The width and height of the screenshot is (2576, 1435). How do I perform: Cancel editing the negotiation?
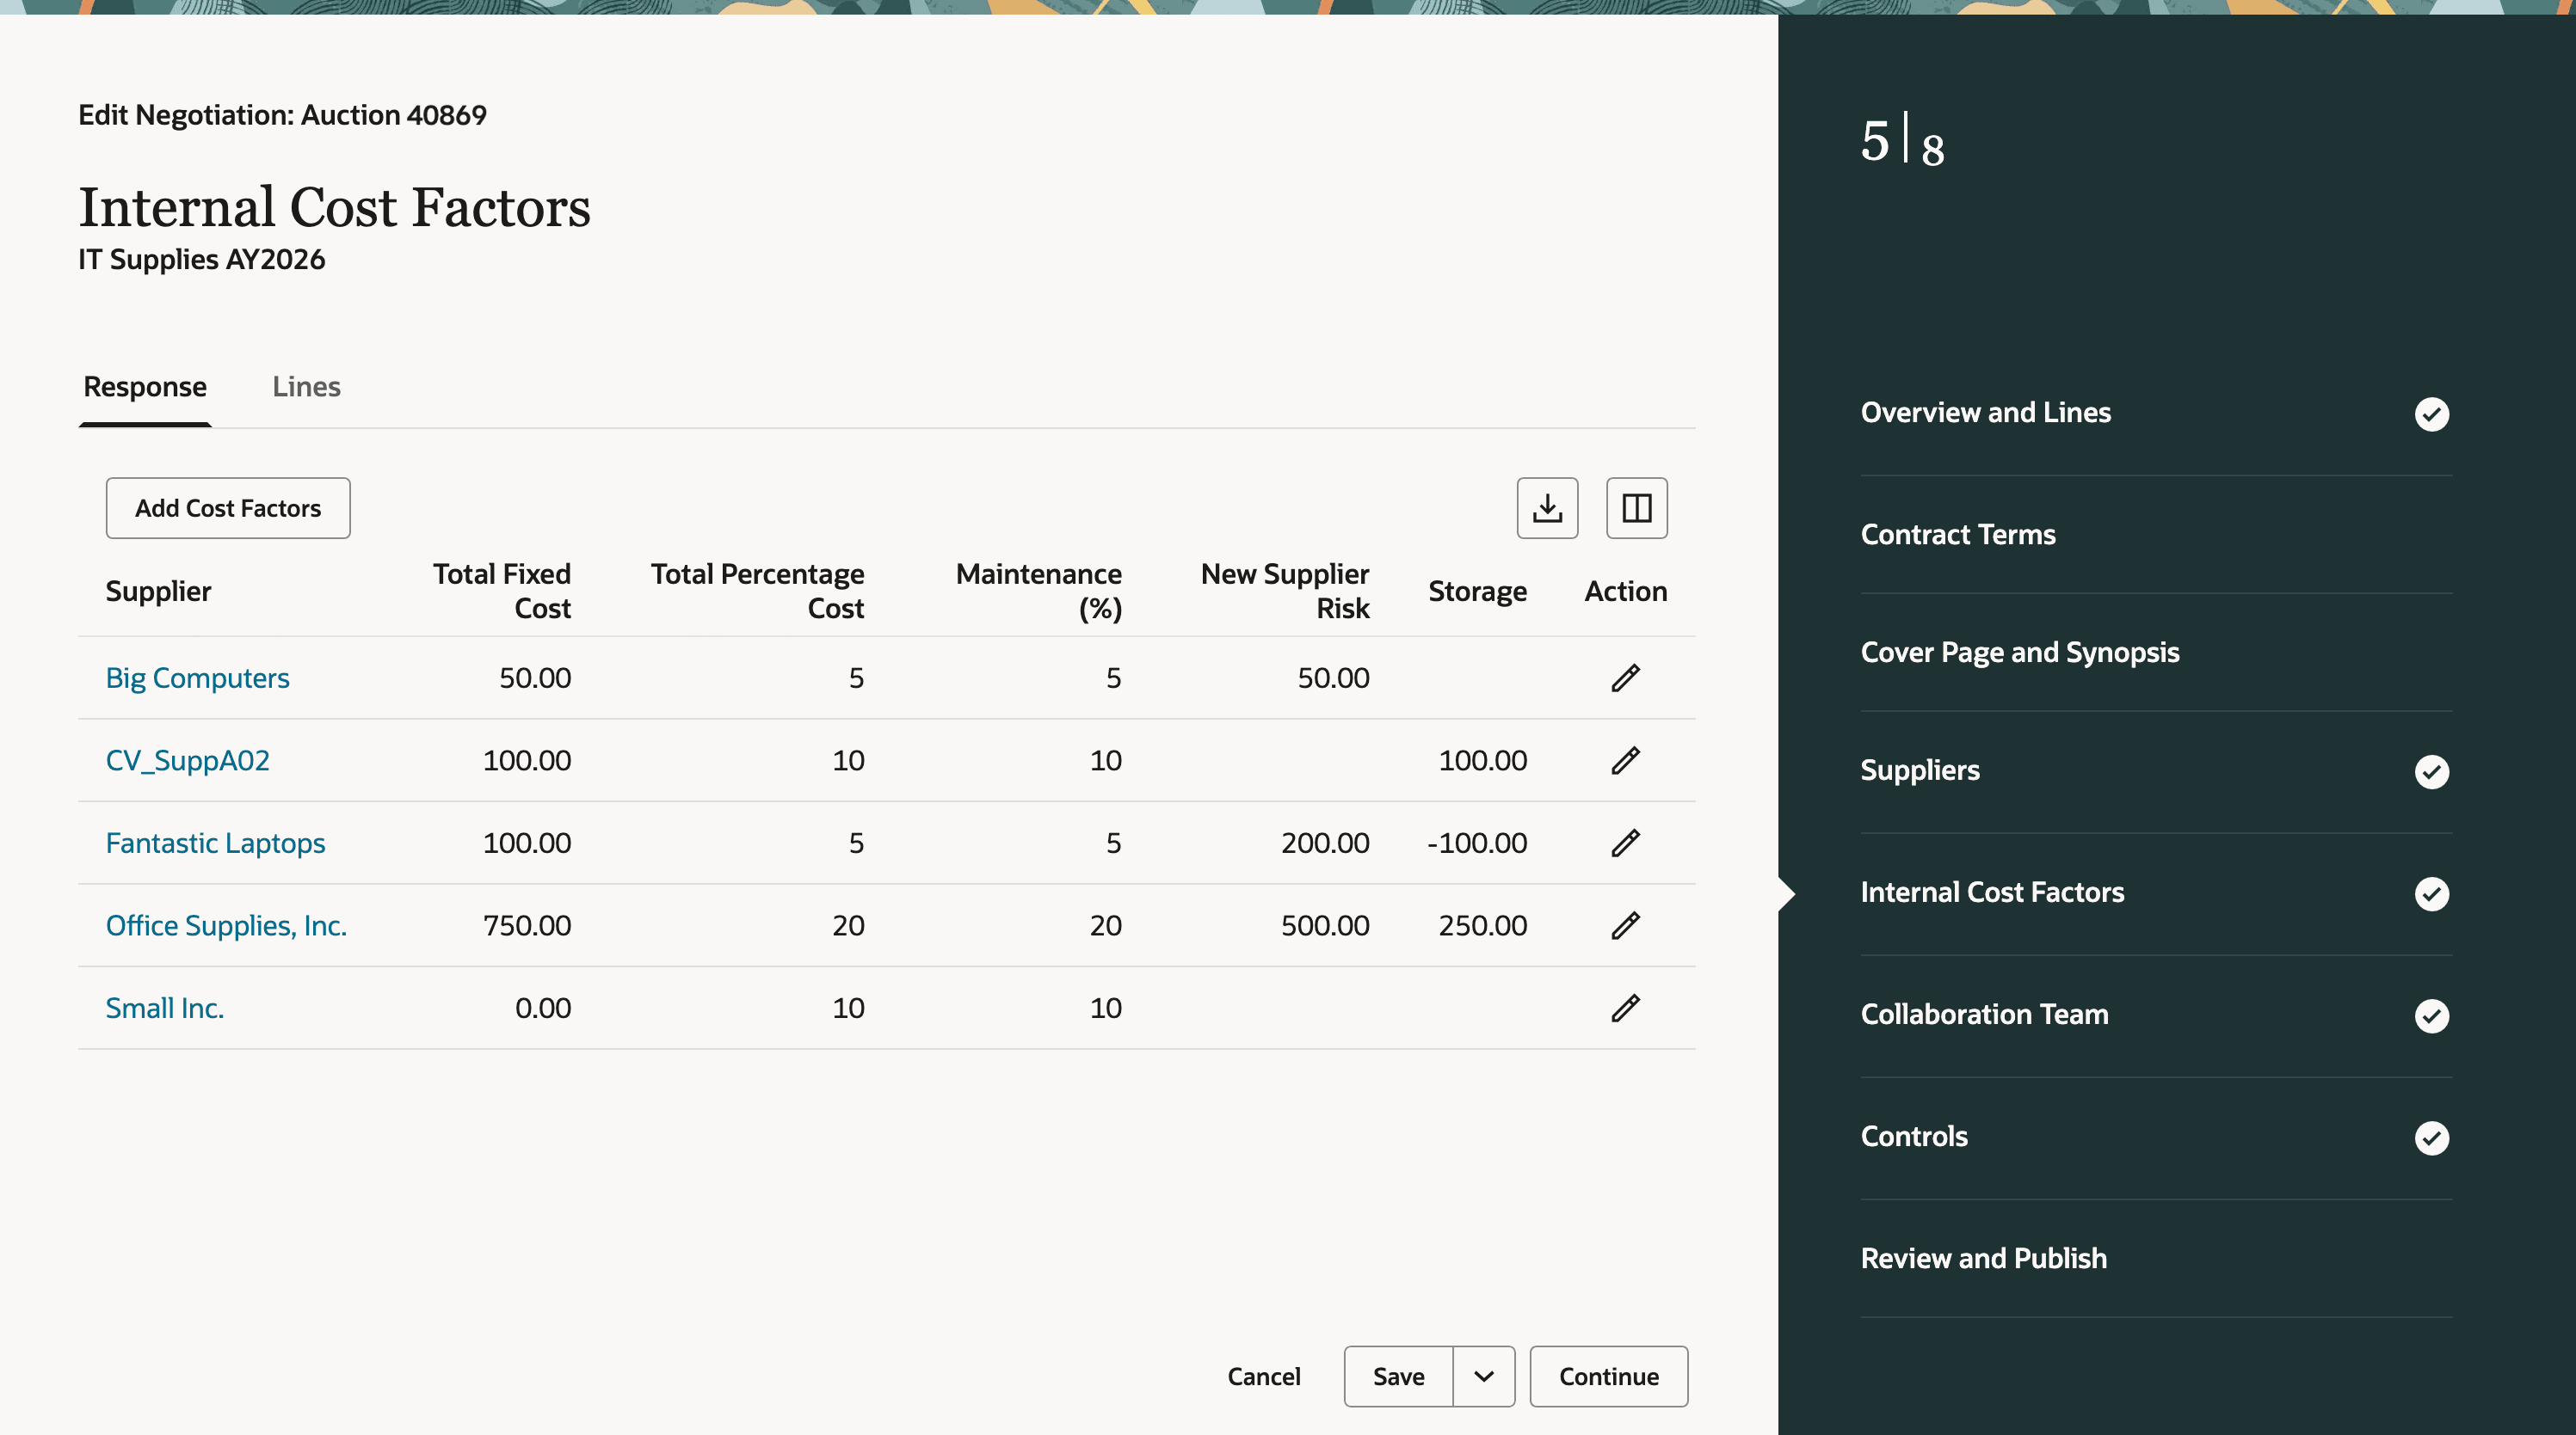[1263, 1376]
